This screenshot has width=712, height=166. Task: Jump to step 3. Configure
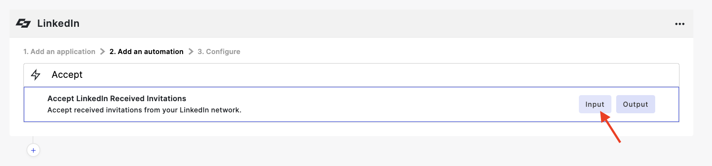tap(219, 51)
